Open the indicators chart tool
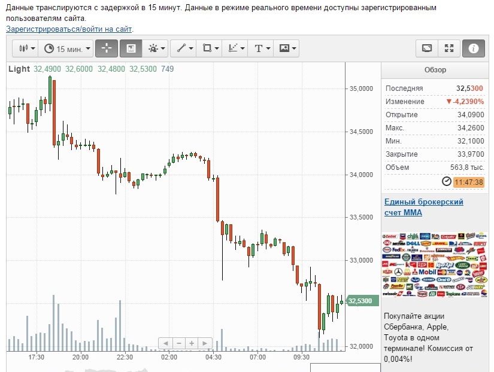Screen dimensions: 494x372 tap(236, 48)
